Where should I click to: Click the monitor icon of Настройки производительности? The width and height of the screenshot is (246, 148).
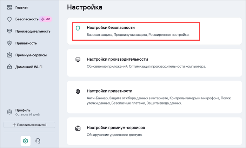tap(78, 60)
